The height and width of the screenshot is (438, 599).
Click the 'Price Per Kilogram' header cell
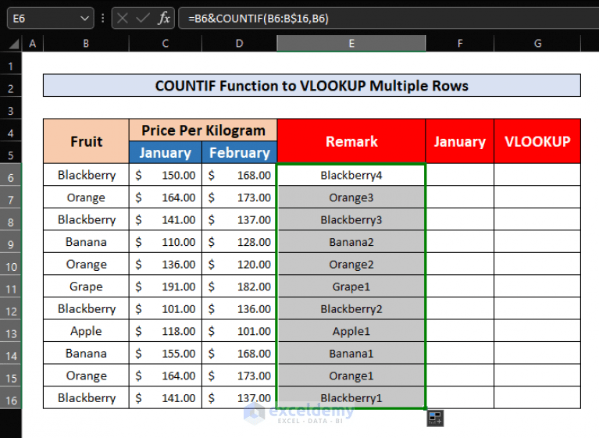point(203,130)
